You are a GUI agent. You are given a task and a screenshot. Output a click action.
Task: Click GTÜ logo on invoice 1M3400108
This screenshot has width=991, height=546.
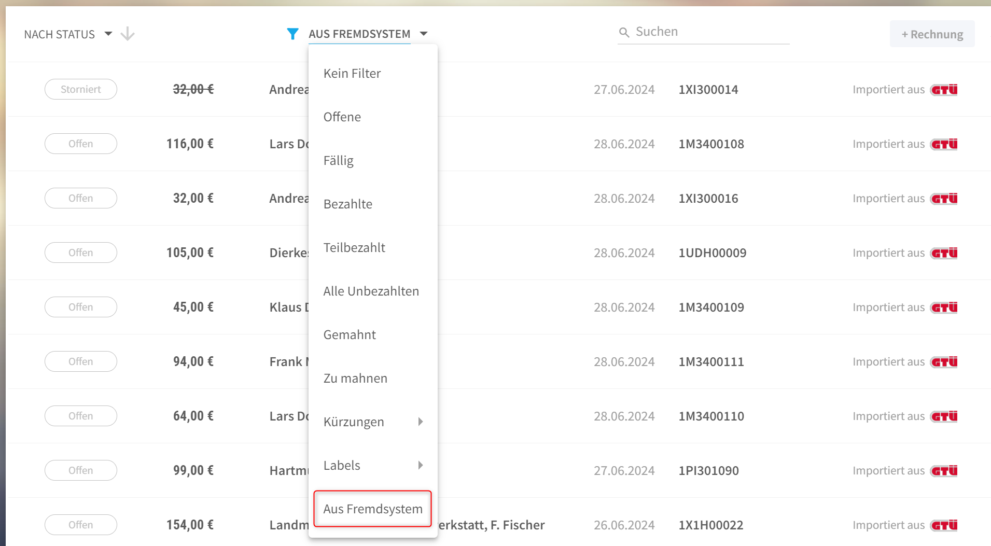[x=944, y=144]
